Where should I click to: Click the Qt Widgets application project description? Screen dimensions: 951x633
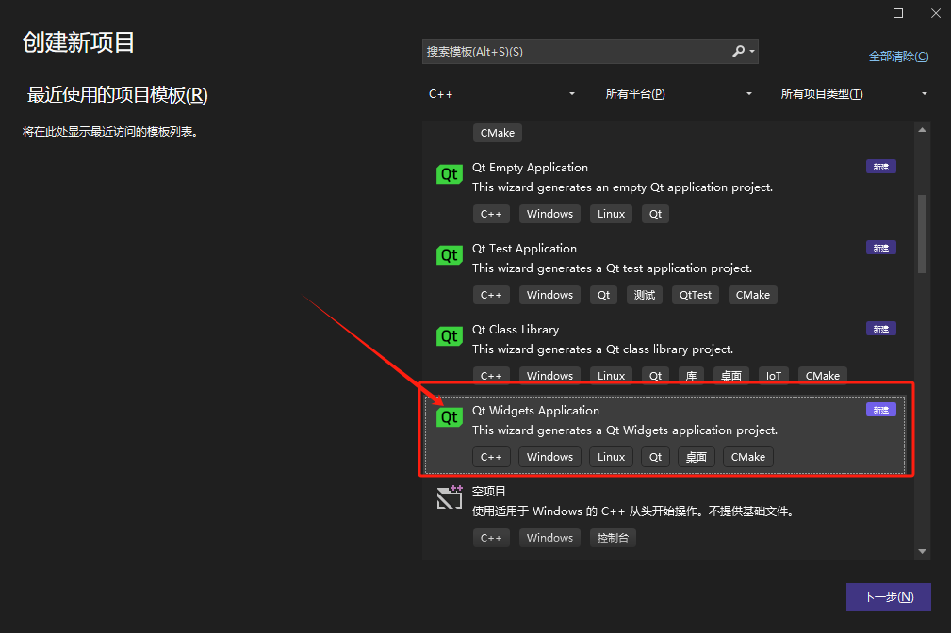click(x=625, y=430)
